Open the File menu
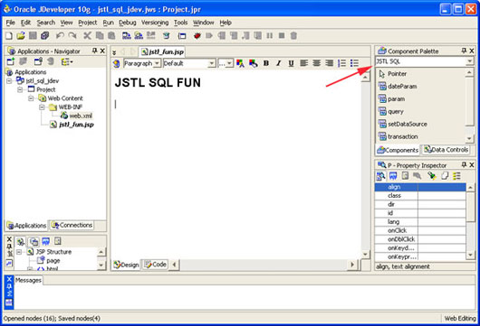480x326 pixels. coord(10,23)
